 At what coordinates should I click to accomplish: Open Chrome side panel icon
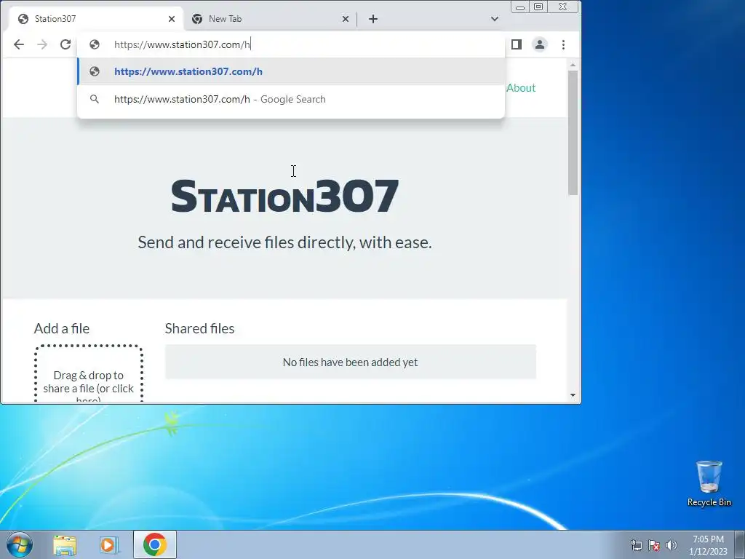point(517,44)
